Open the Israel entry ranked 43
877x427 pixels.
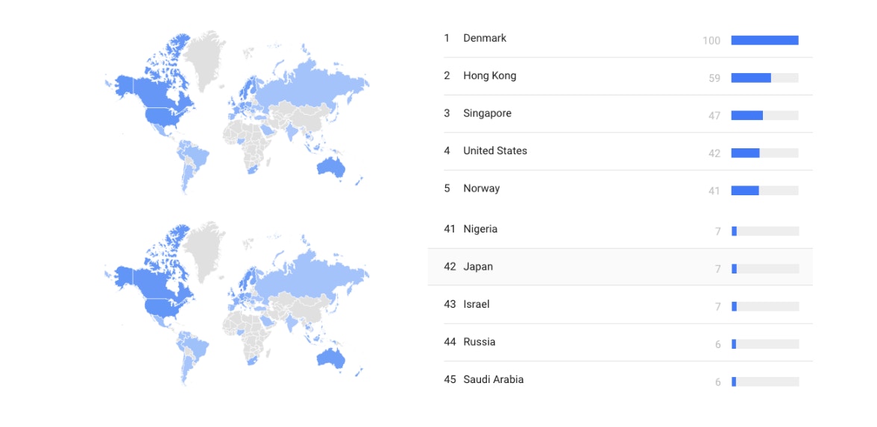point(476,305)
